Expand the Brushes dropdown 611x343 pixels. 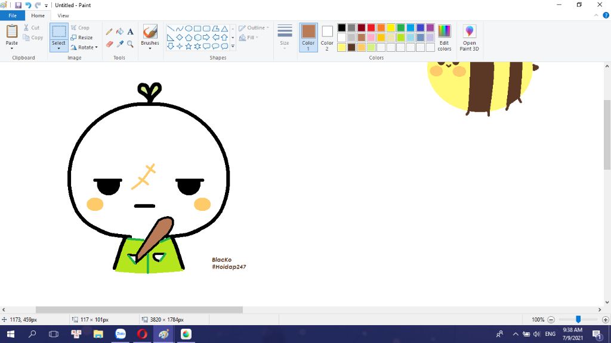(150, 48)
